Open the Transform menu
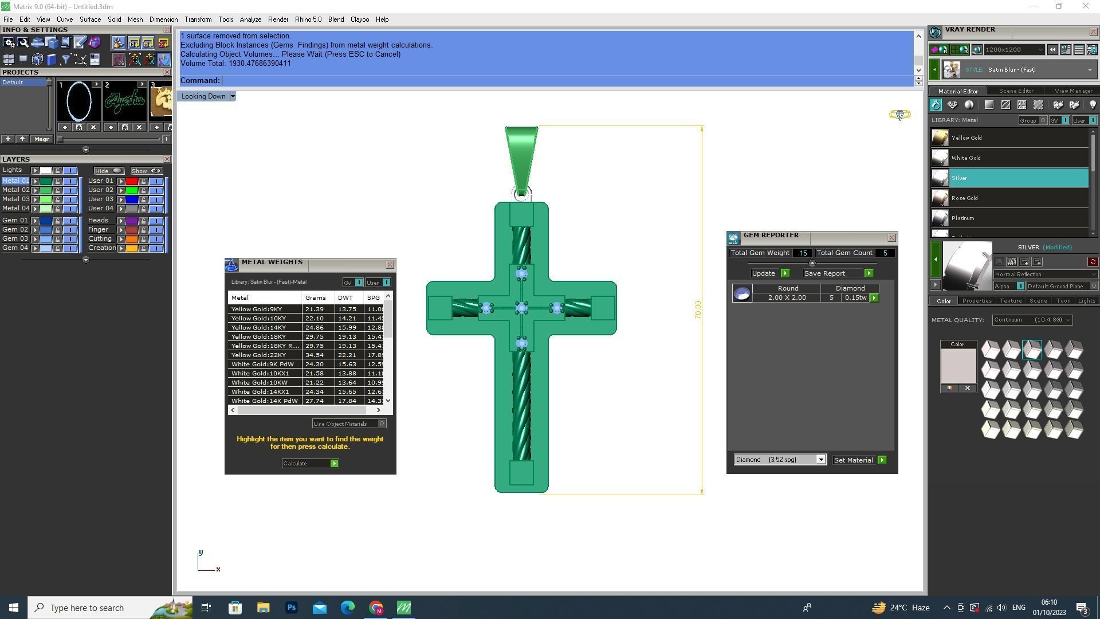 pyautogui.click(x=198, y=19)
